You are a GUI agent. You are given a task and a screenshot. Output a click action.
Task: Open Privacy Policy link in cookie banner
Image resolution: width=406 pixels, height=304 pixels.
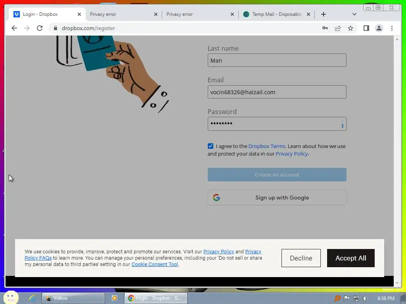point(218,251)
